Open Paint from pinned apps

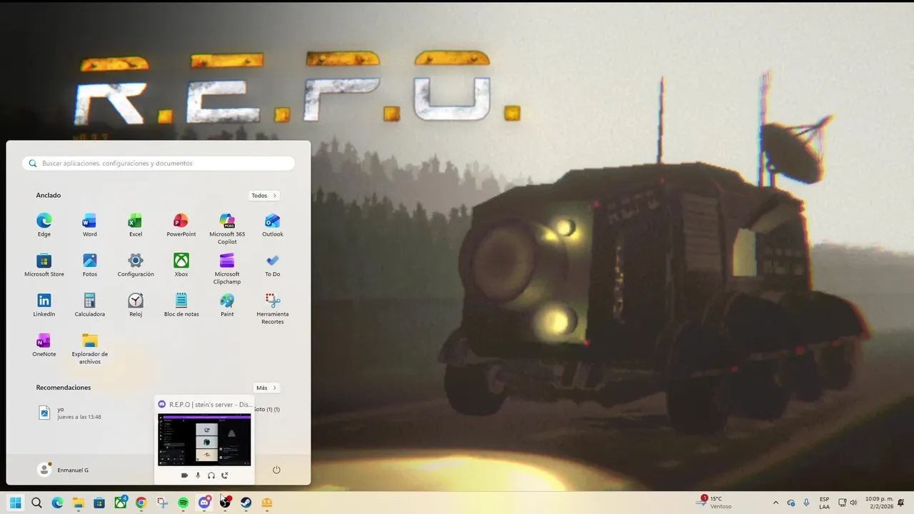coord(227,304)
